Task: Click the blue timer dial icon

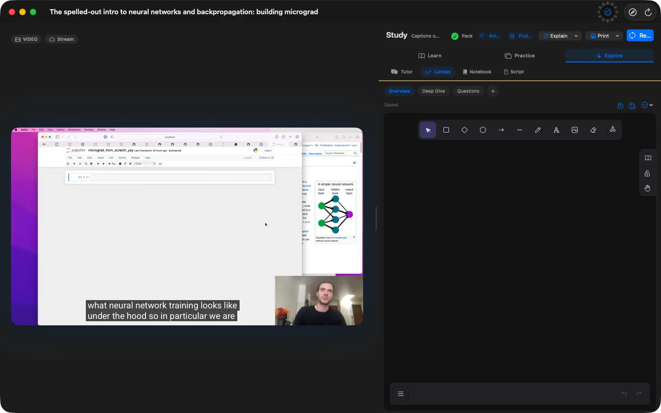Action: pyautogui.click(x=608, y=12)
